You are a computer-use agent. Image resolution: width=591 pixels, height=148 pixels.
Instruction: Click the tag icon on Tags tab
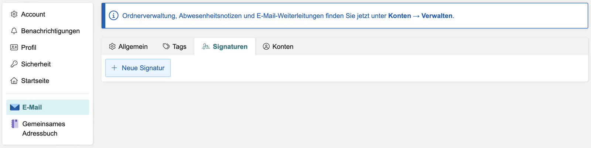coord(166,47)
